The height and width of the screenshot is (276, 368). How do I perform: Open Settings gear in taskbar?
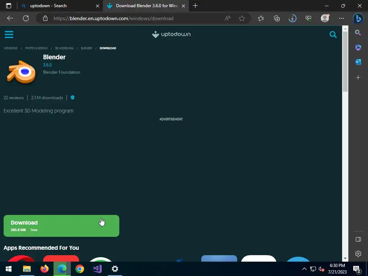point(115,269)
